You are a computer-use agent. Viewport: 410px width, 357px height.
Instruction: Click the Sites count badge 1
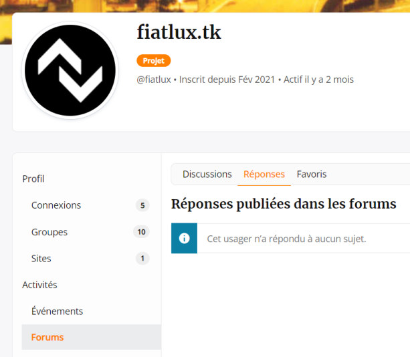pos(142,259)
